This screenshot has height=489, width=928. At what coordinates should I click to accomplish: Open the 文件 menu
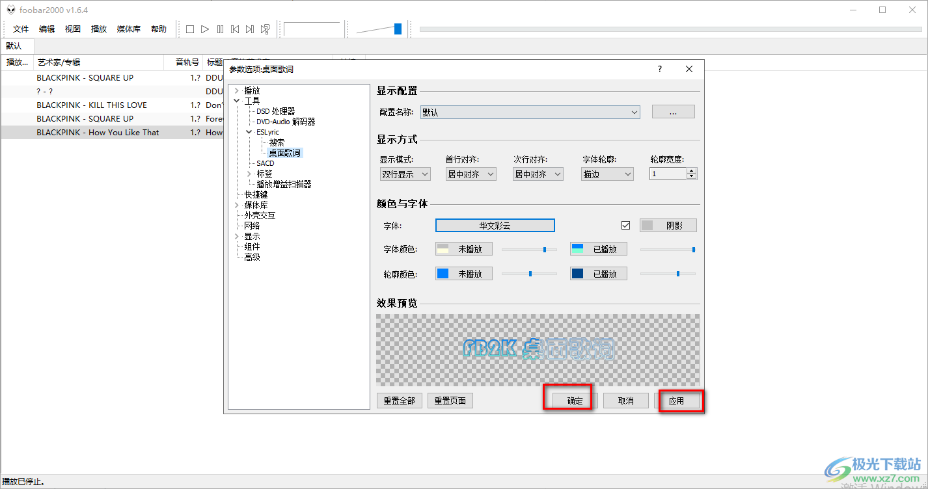coord(21,29)
